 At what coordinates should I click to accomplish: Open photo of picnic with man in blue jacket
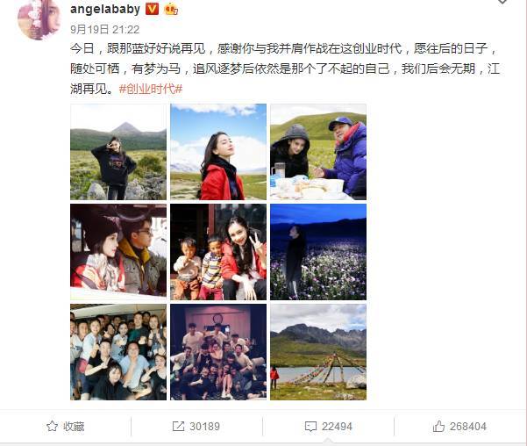318,152
